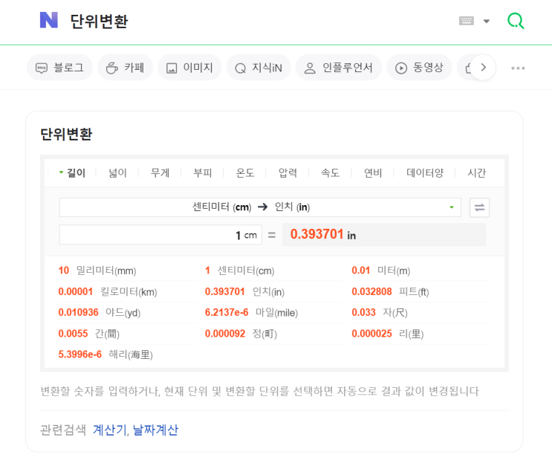Click the 0.010936 야드(yd) result

click(100, 312)
